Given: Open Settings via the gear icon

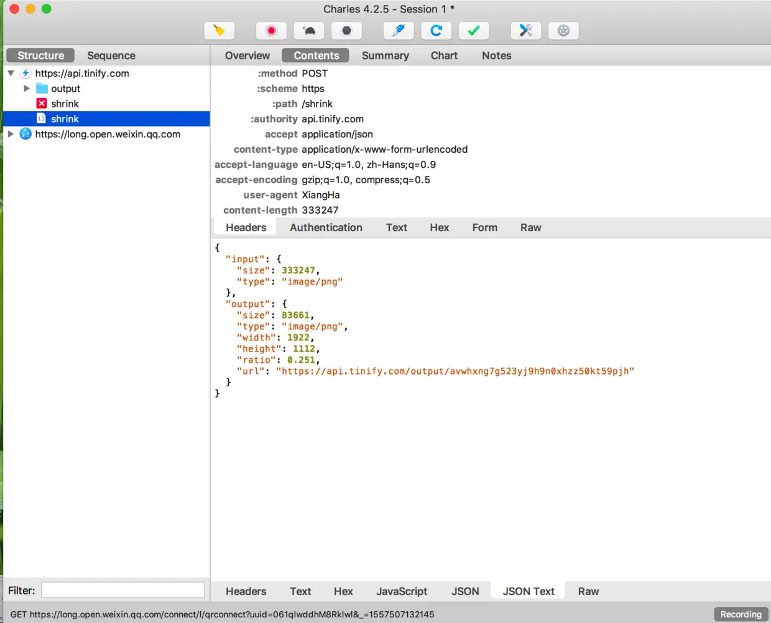Looking at the screenshot, I should (x=563, y=30).
